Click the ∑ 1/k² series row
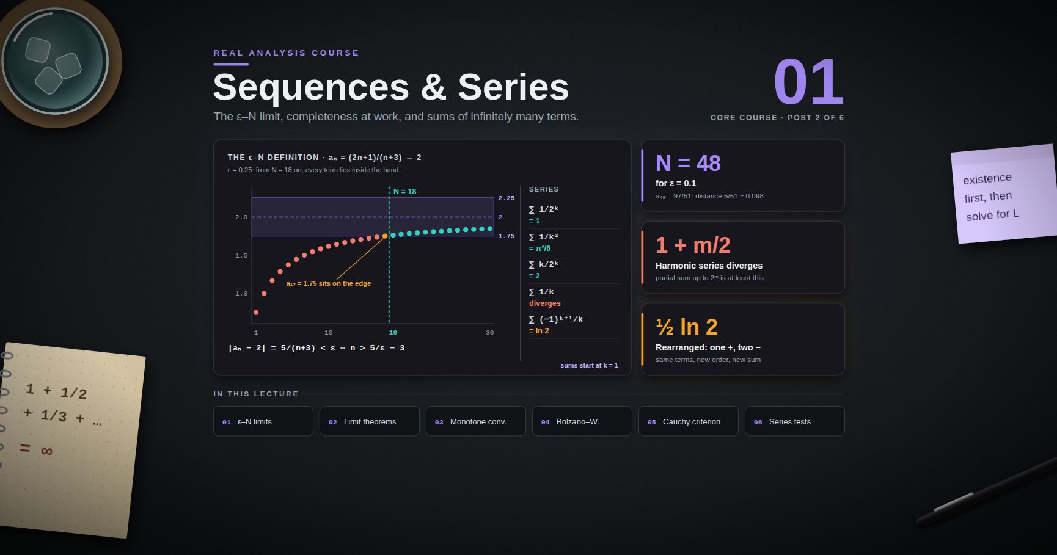Viewport: 1057px width, 555px height. (x=574, y=242)
